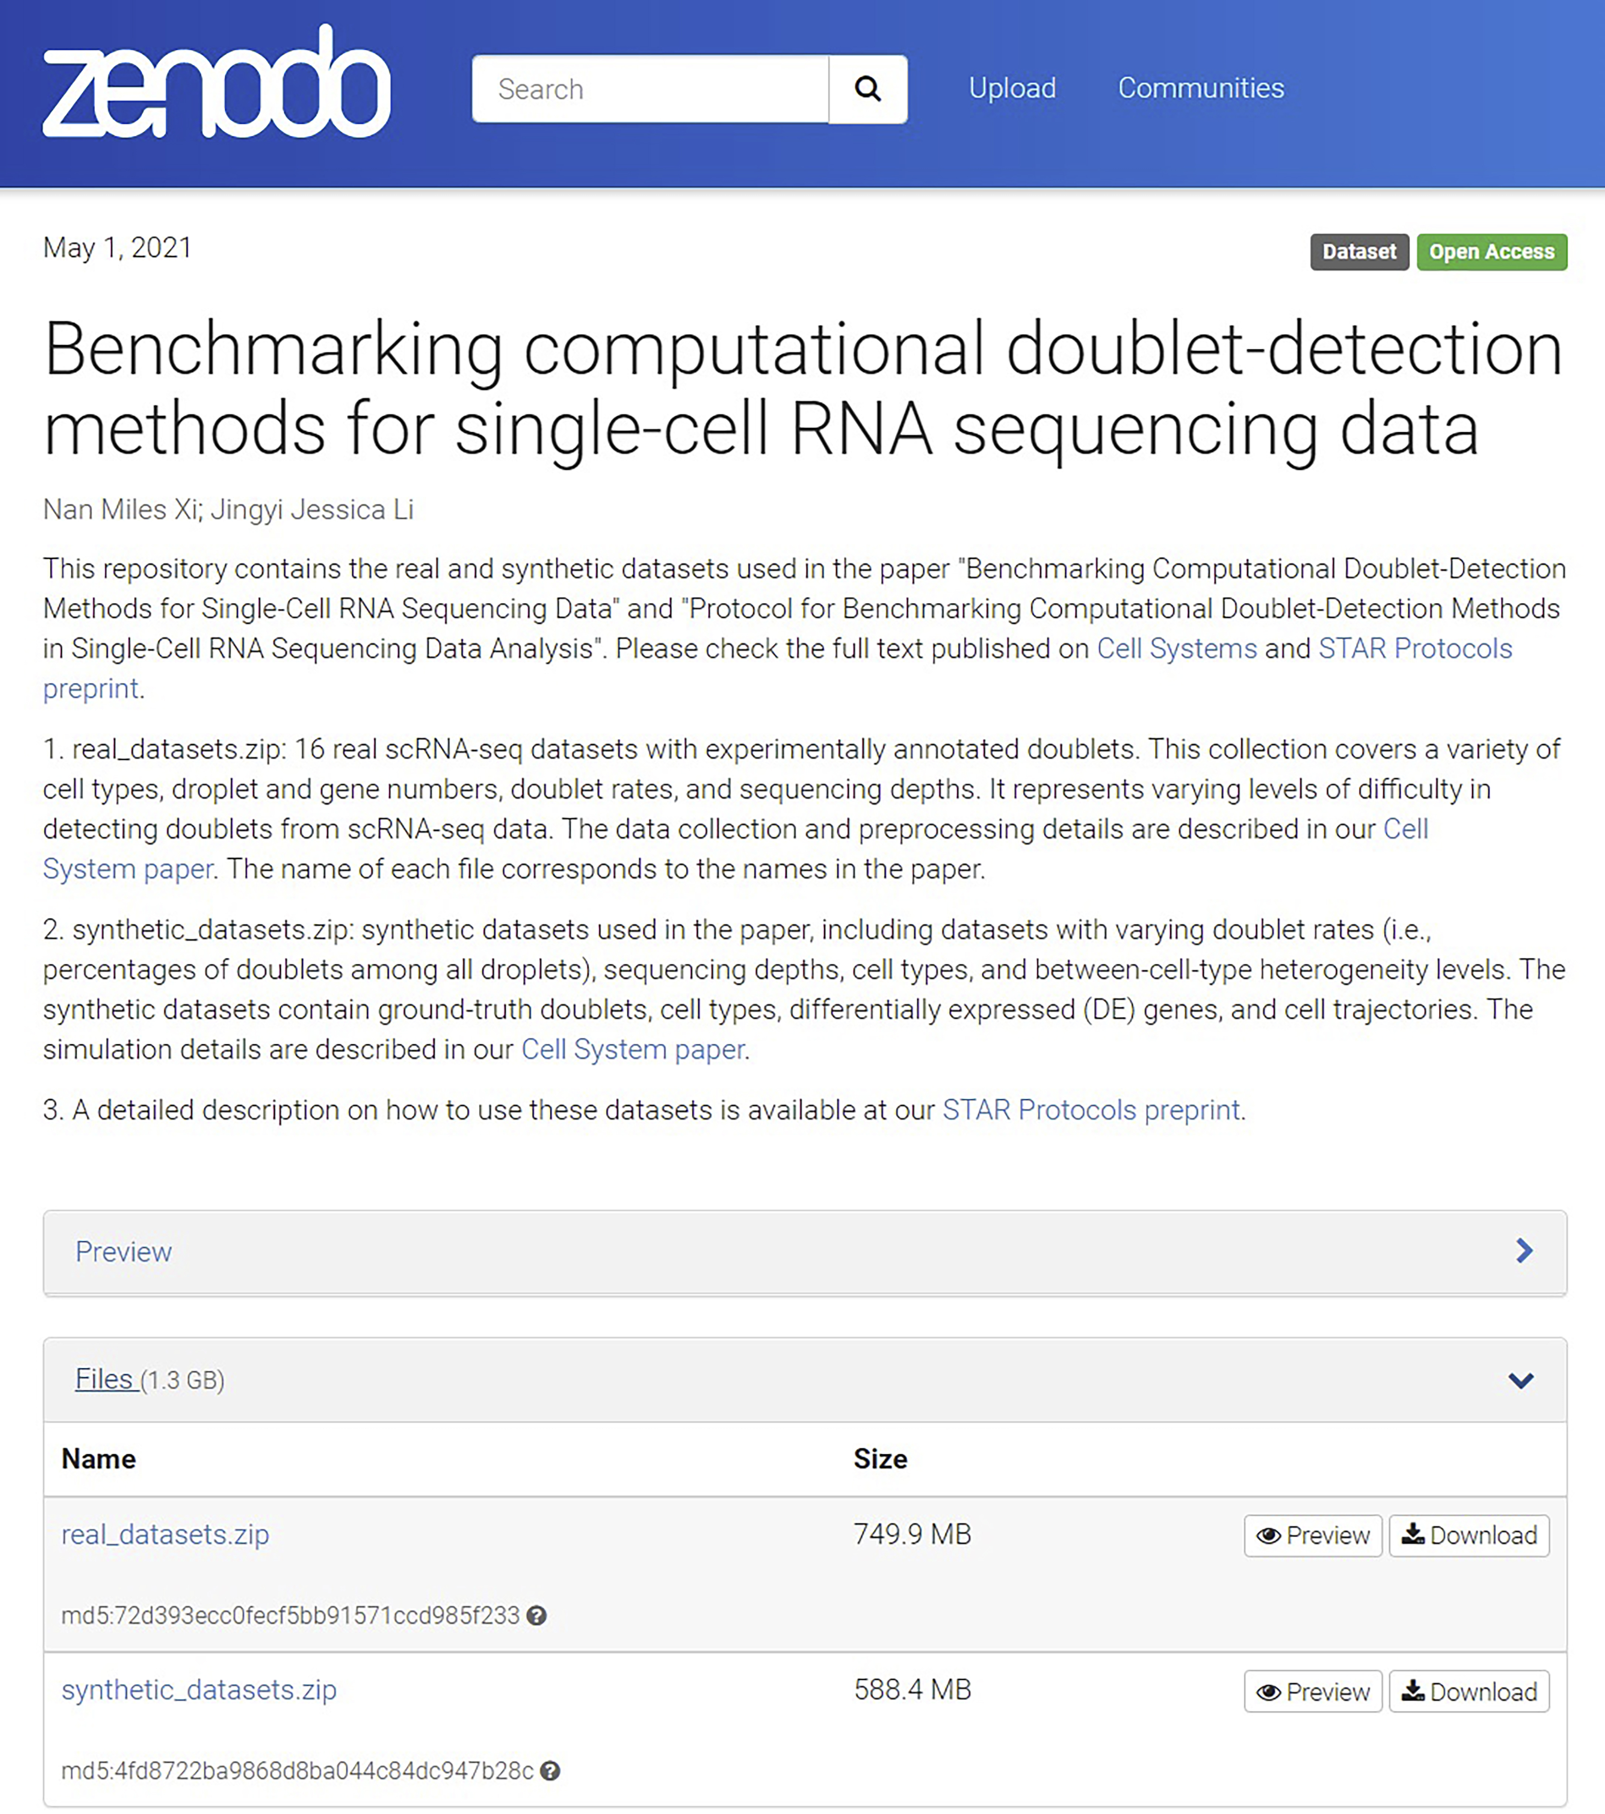
Task: Download synthetic_datasets.zip
Action: [1468, 1692]
